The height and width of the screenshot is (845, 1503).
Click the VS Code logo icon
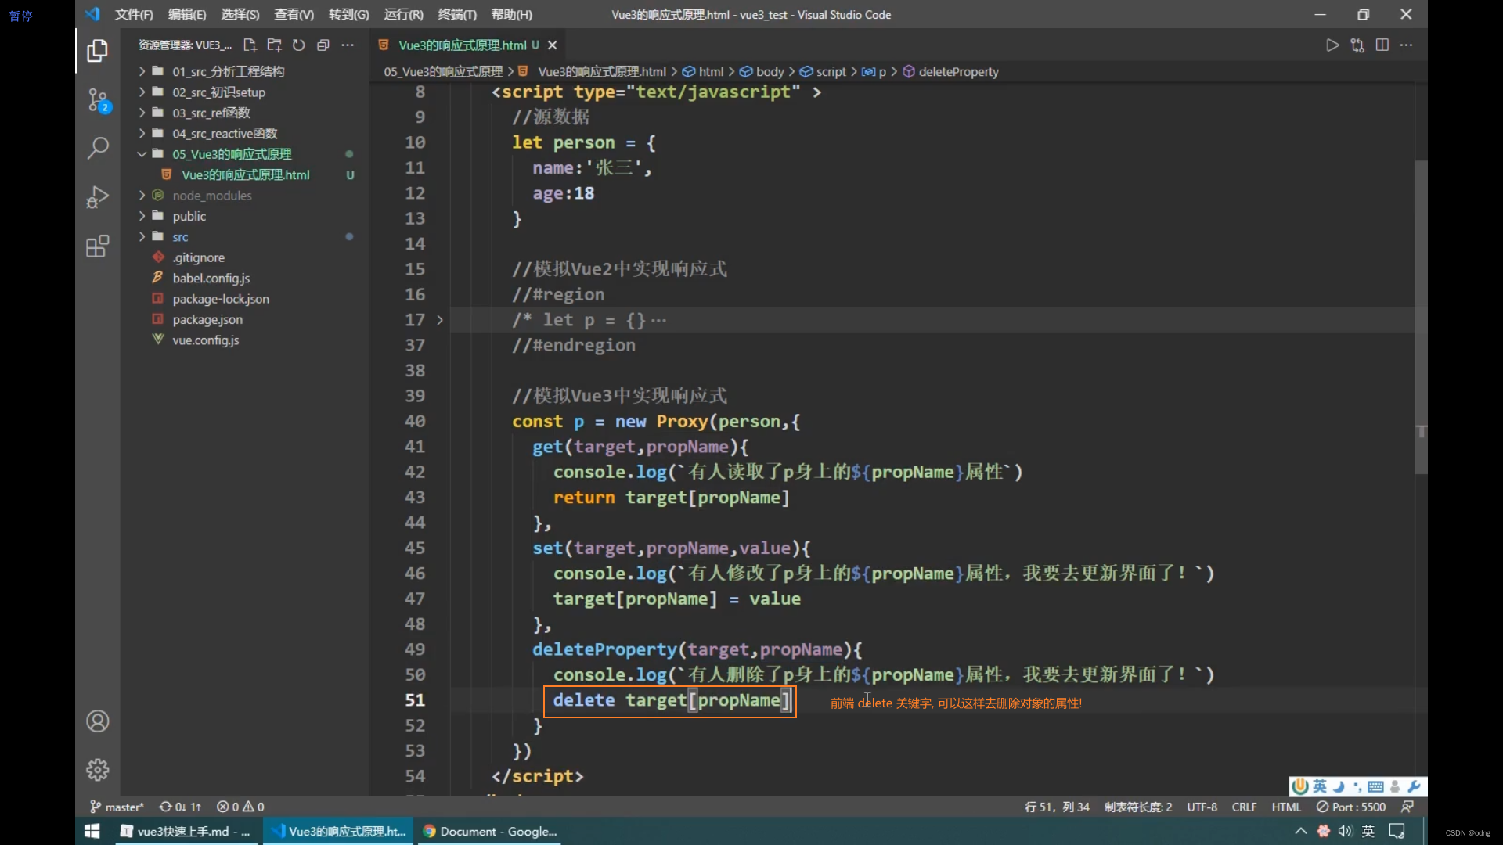(x=92, y=14)
